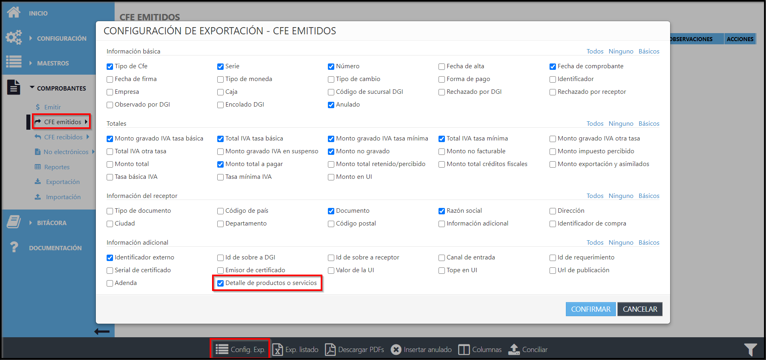
Task: Open Config. Exp. list icon
Action: pyautogui.click(x=222, y=350)
